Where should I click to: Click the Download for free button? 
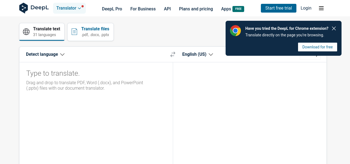pos(317,47)
